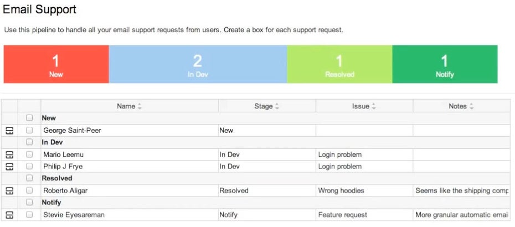The height and width of the screenshot is (227, 515).
Task: Sort by the Notes column header
Action: coord(461,106)
